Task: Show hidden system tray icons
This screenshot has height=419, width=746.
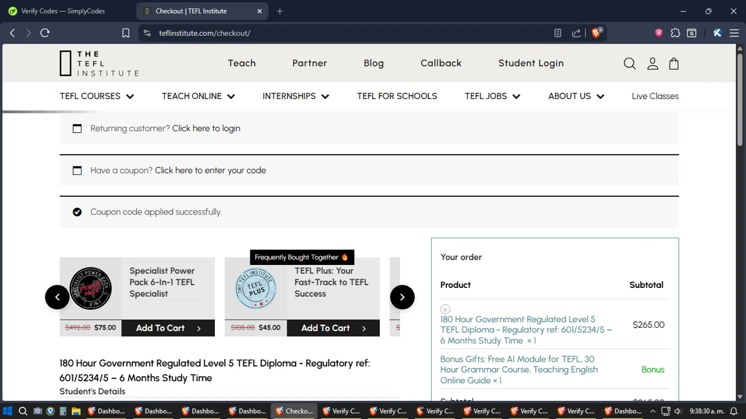Action: (x=653, y=411)
